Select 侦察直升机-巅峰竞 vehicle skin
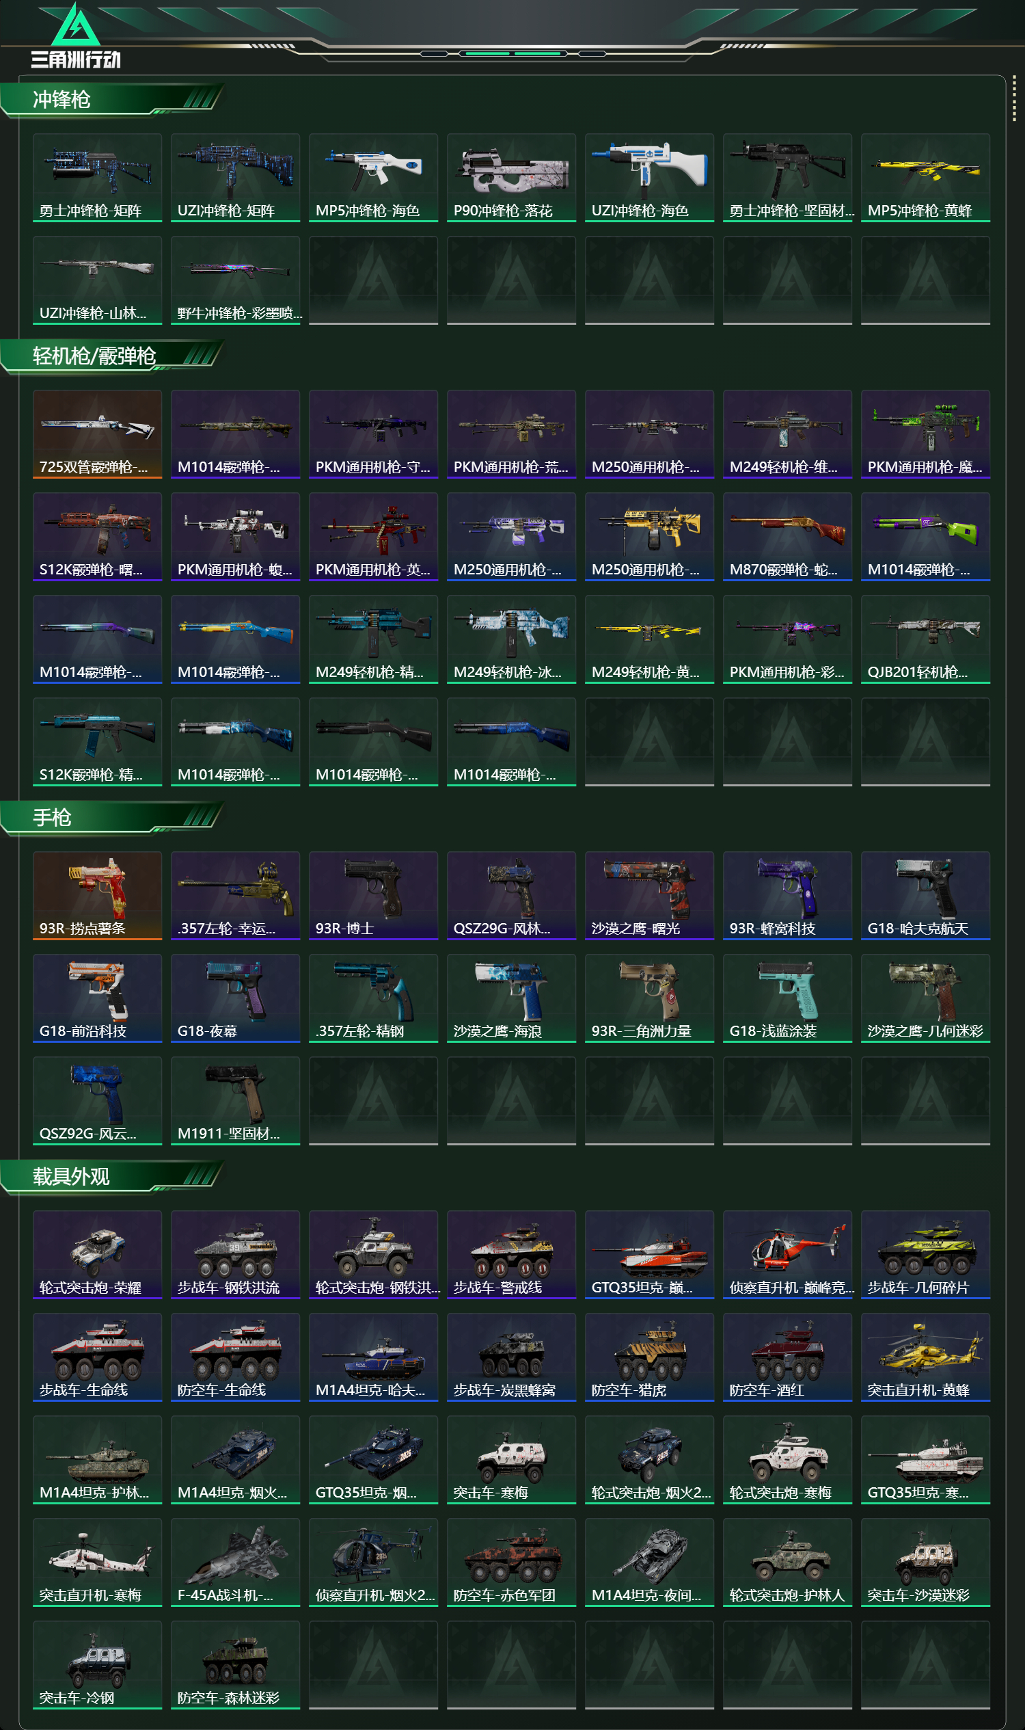This screenshot has height=1730, width=1025. point(787,1254)
